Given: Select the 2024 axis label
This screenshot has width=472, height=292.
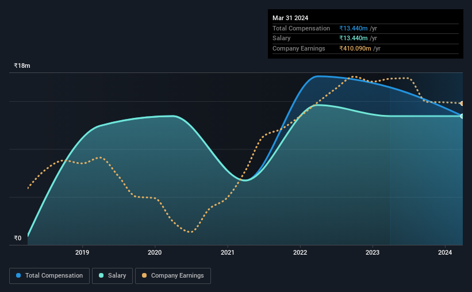Looking at the screenshot, I should click(445, 252).
